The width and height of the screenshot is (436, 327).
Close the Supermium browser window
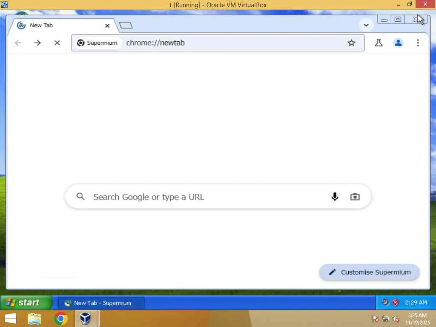point(416,20)
